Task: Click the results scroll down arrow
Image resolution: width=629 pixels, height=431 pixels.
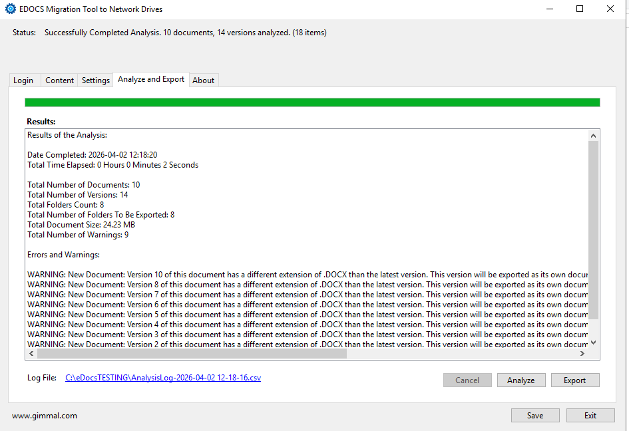Action: coord(594,343)
